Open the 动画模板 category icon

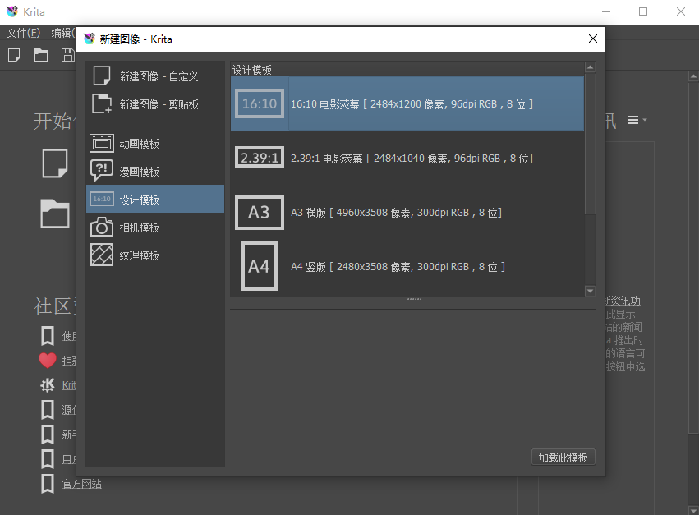(x=102, y=143)
